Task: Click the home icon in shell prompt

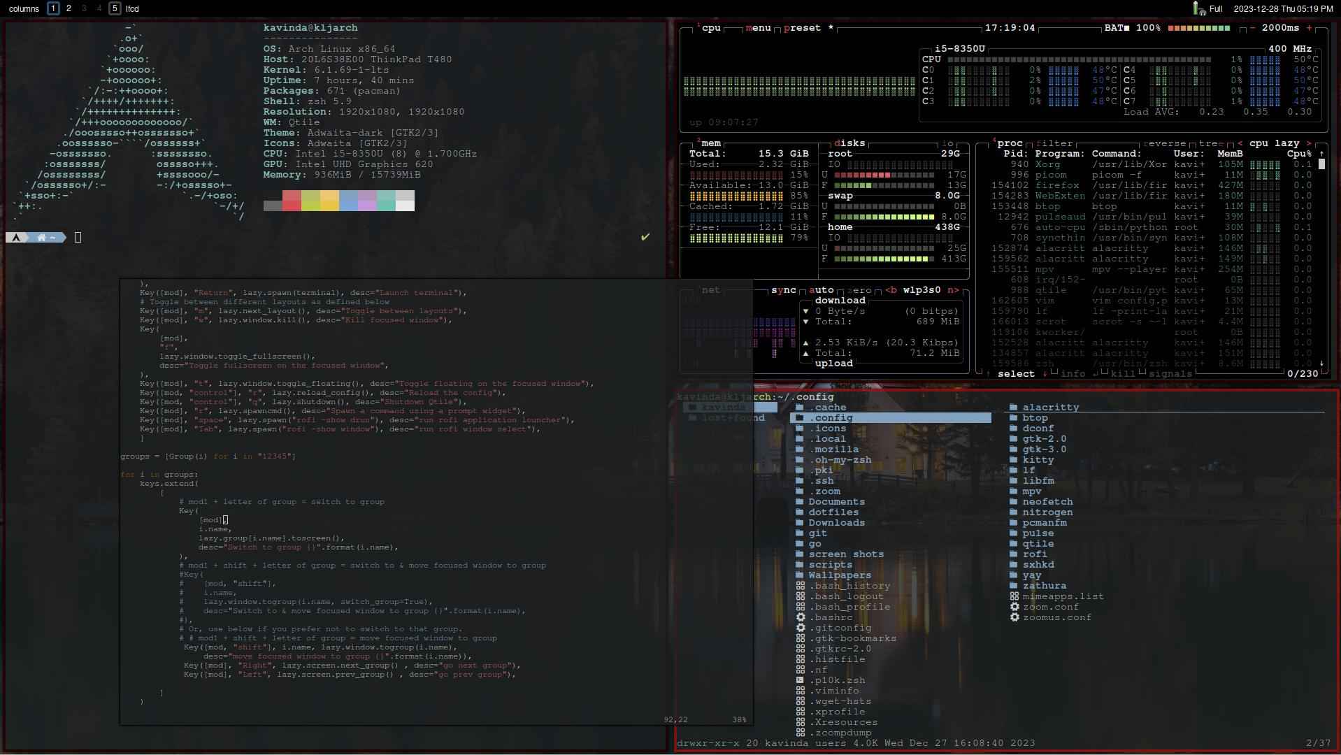Action: (41, 238)
